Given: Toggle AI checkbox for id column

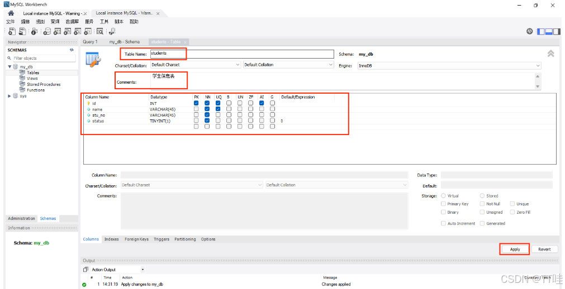Looking at the screenshot, I should point(262,103).
